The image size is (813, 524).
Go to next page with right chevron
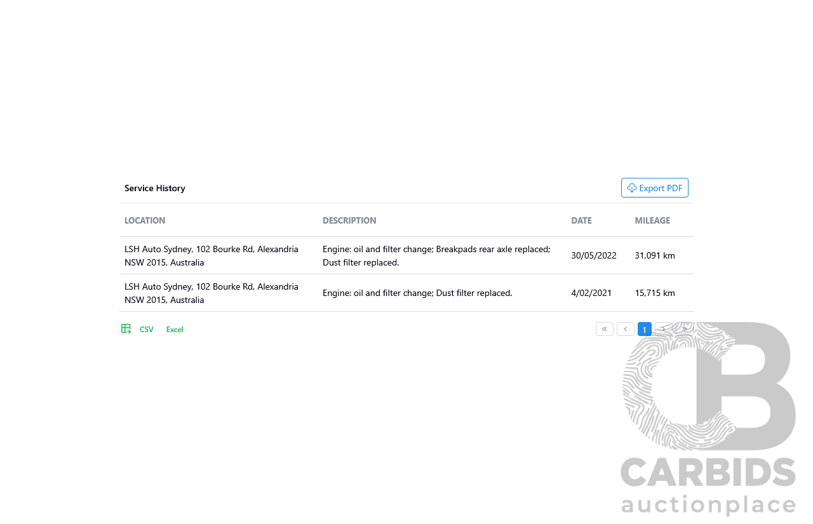coord(663,329)
